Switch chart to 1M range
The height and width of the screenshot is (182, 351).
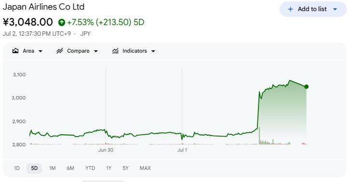click(53, 168)
